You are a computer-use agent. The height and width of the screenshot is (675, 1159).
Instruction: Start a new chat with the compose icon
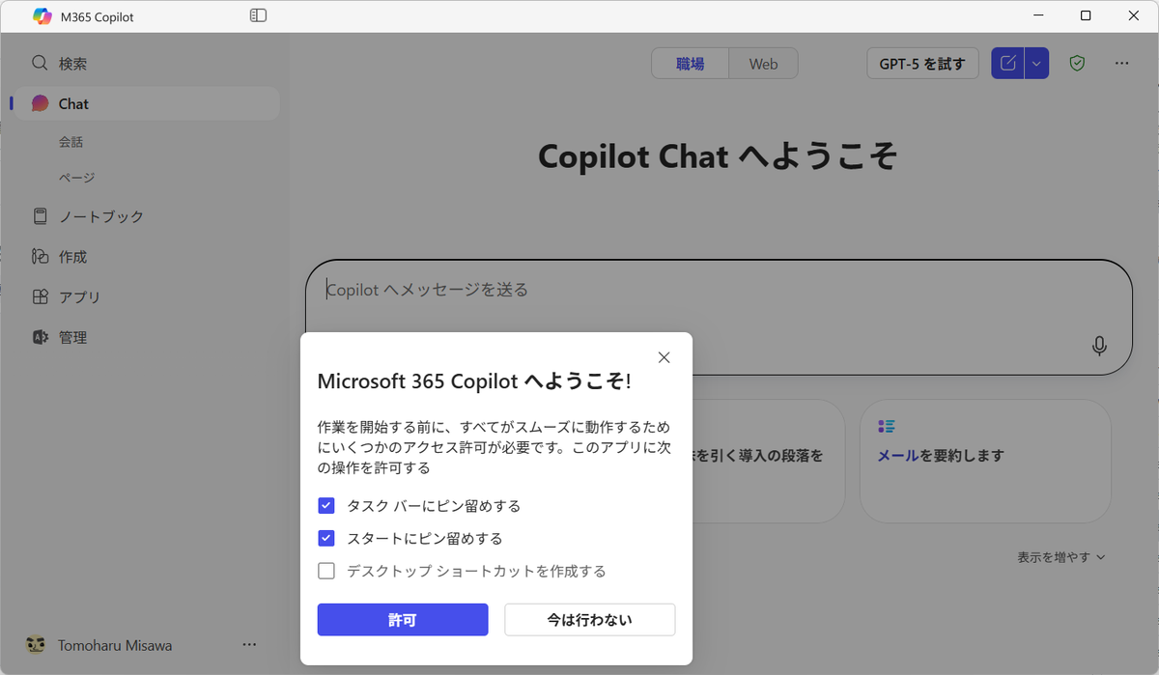click(x=1007, y=64)
